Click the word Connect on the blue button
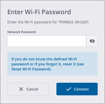 pos(81,89)
